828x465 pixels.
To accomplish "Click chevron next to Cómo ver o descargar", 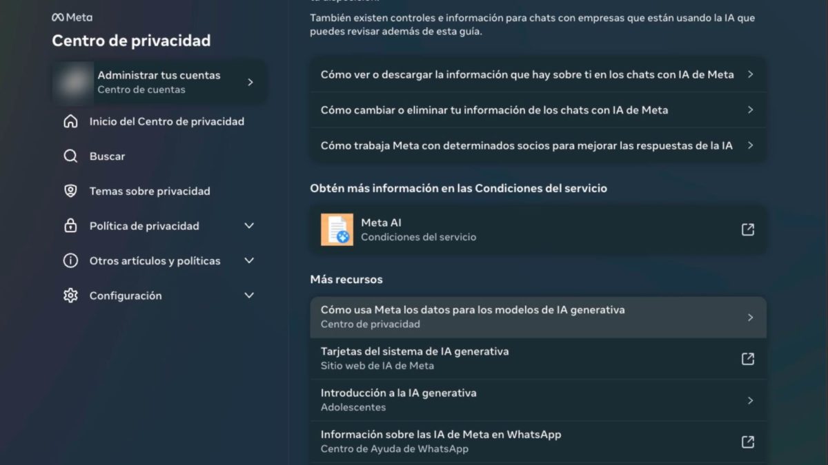I will (750, 74).
